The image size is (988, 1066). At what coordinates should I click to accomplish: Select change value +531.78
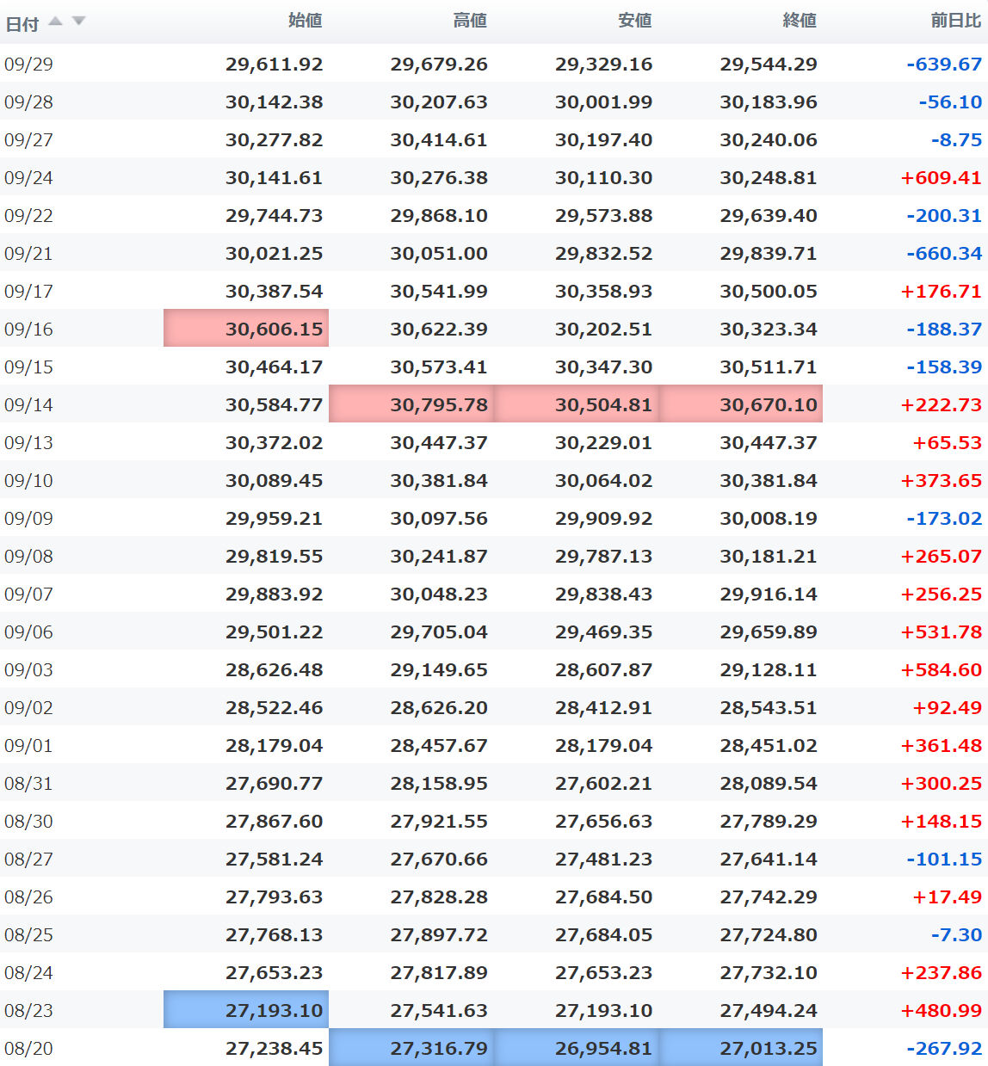coord(941,632)
